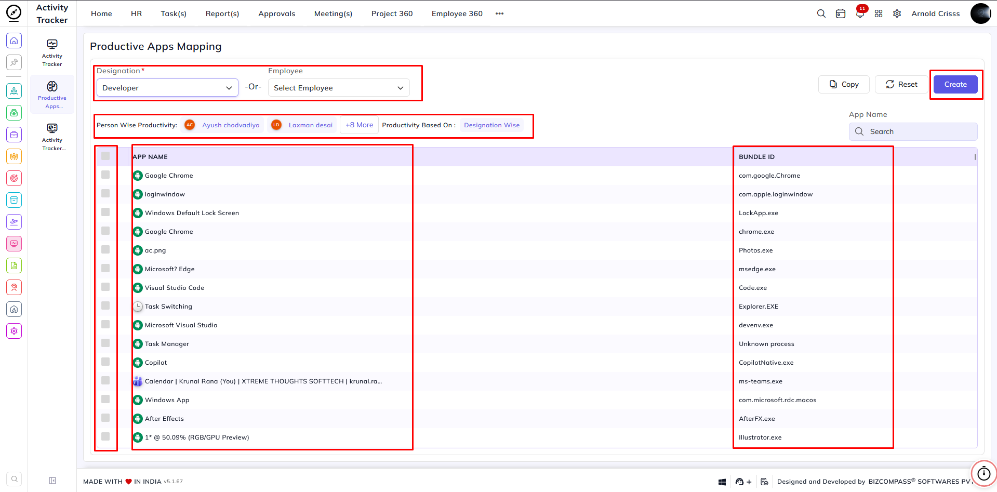The height and width of the screenshot is (492, 997).
Task: Open the Report(s) menu
Action: pos(222,14)
